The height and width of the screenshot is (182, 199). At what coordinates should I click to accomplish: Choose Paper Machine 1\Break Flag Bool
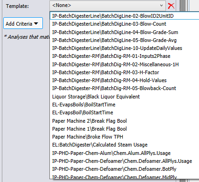pyautogui.click(x=124, y=129)
